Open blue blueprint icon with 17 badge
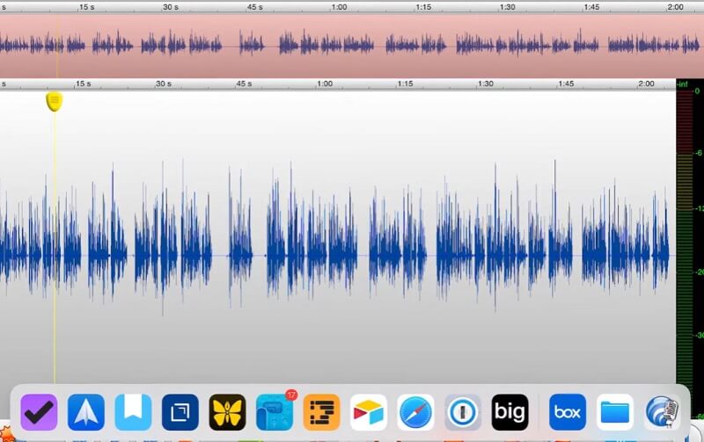 (x=275, y=412)
